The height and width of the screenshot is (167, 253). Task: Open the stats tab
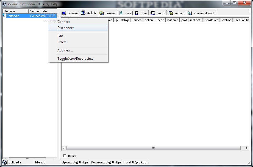pos(125,13)
